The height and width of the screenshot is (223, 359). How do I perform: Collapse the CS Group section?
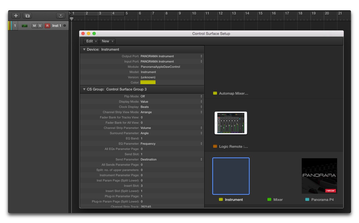[84, 89]
